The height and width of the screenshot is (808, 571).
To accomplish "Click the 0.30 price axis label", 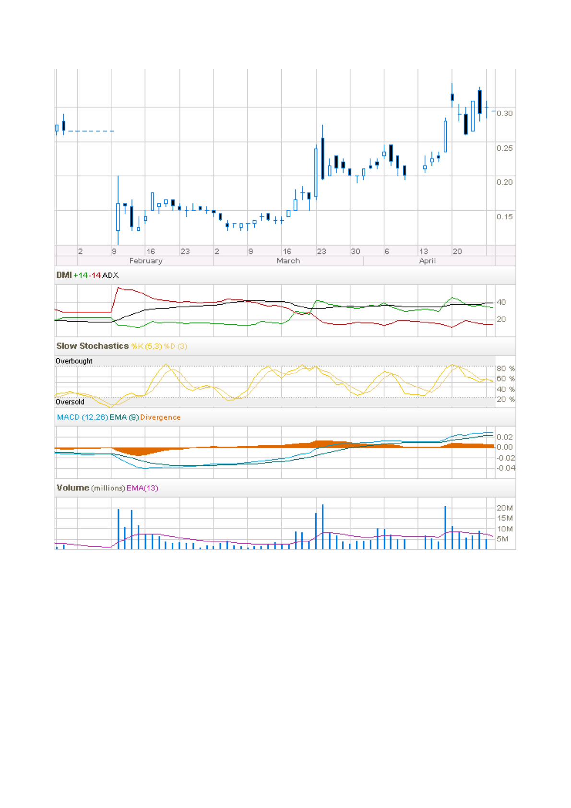I will tap(504, 114).
